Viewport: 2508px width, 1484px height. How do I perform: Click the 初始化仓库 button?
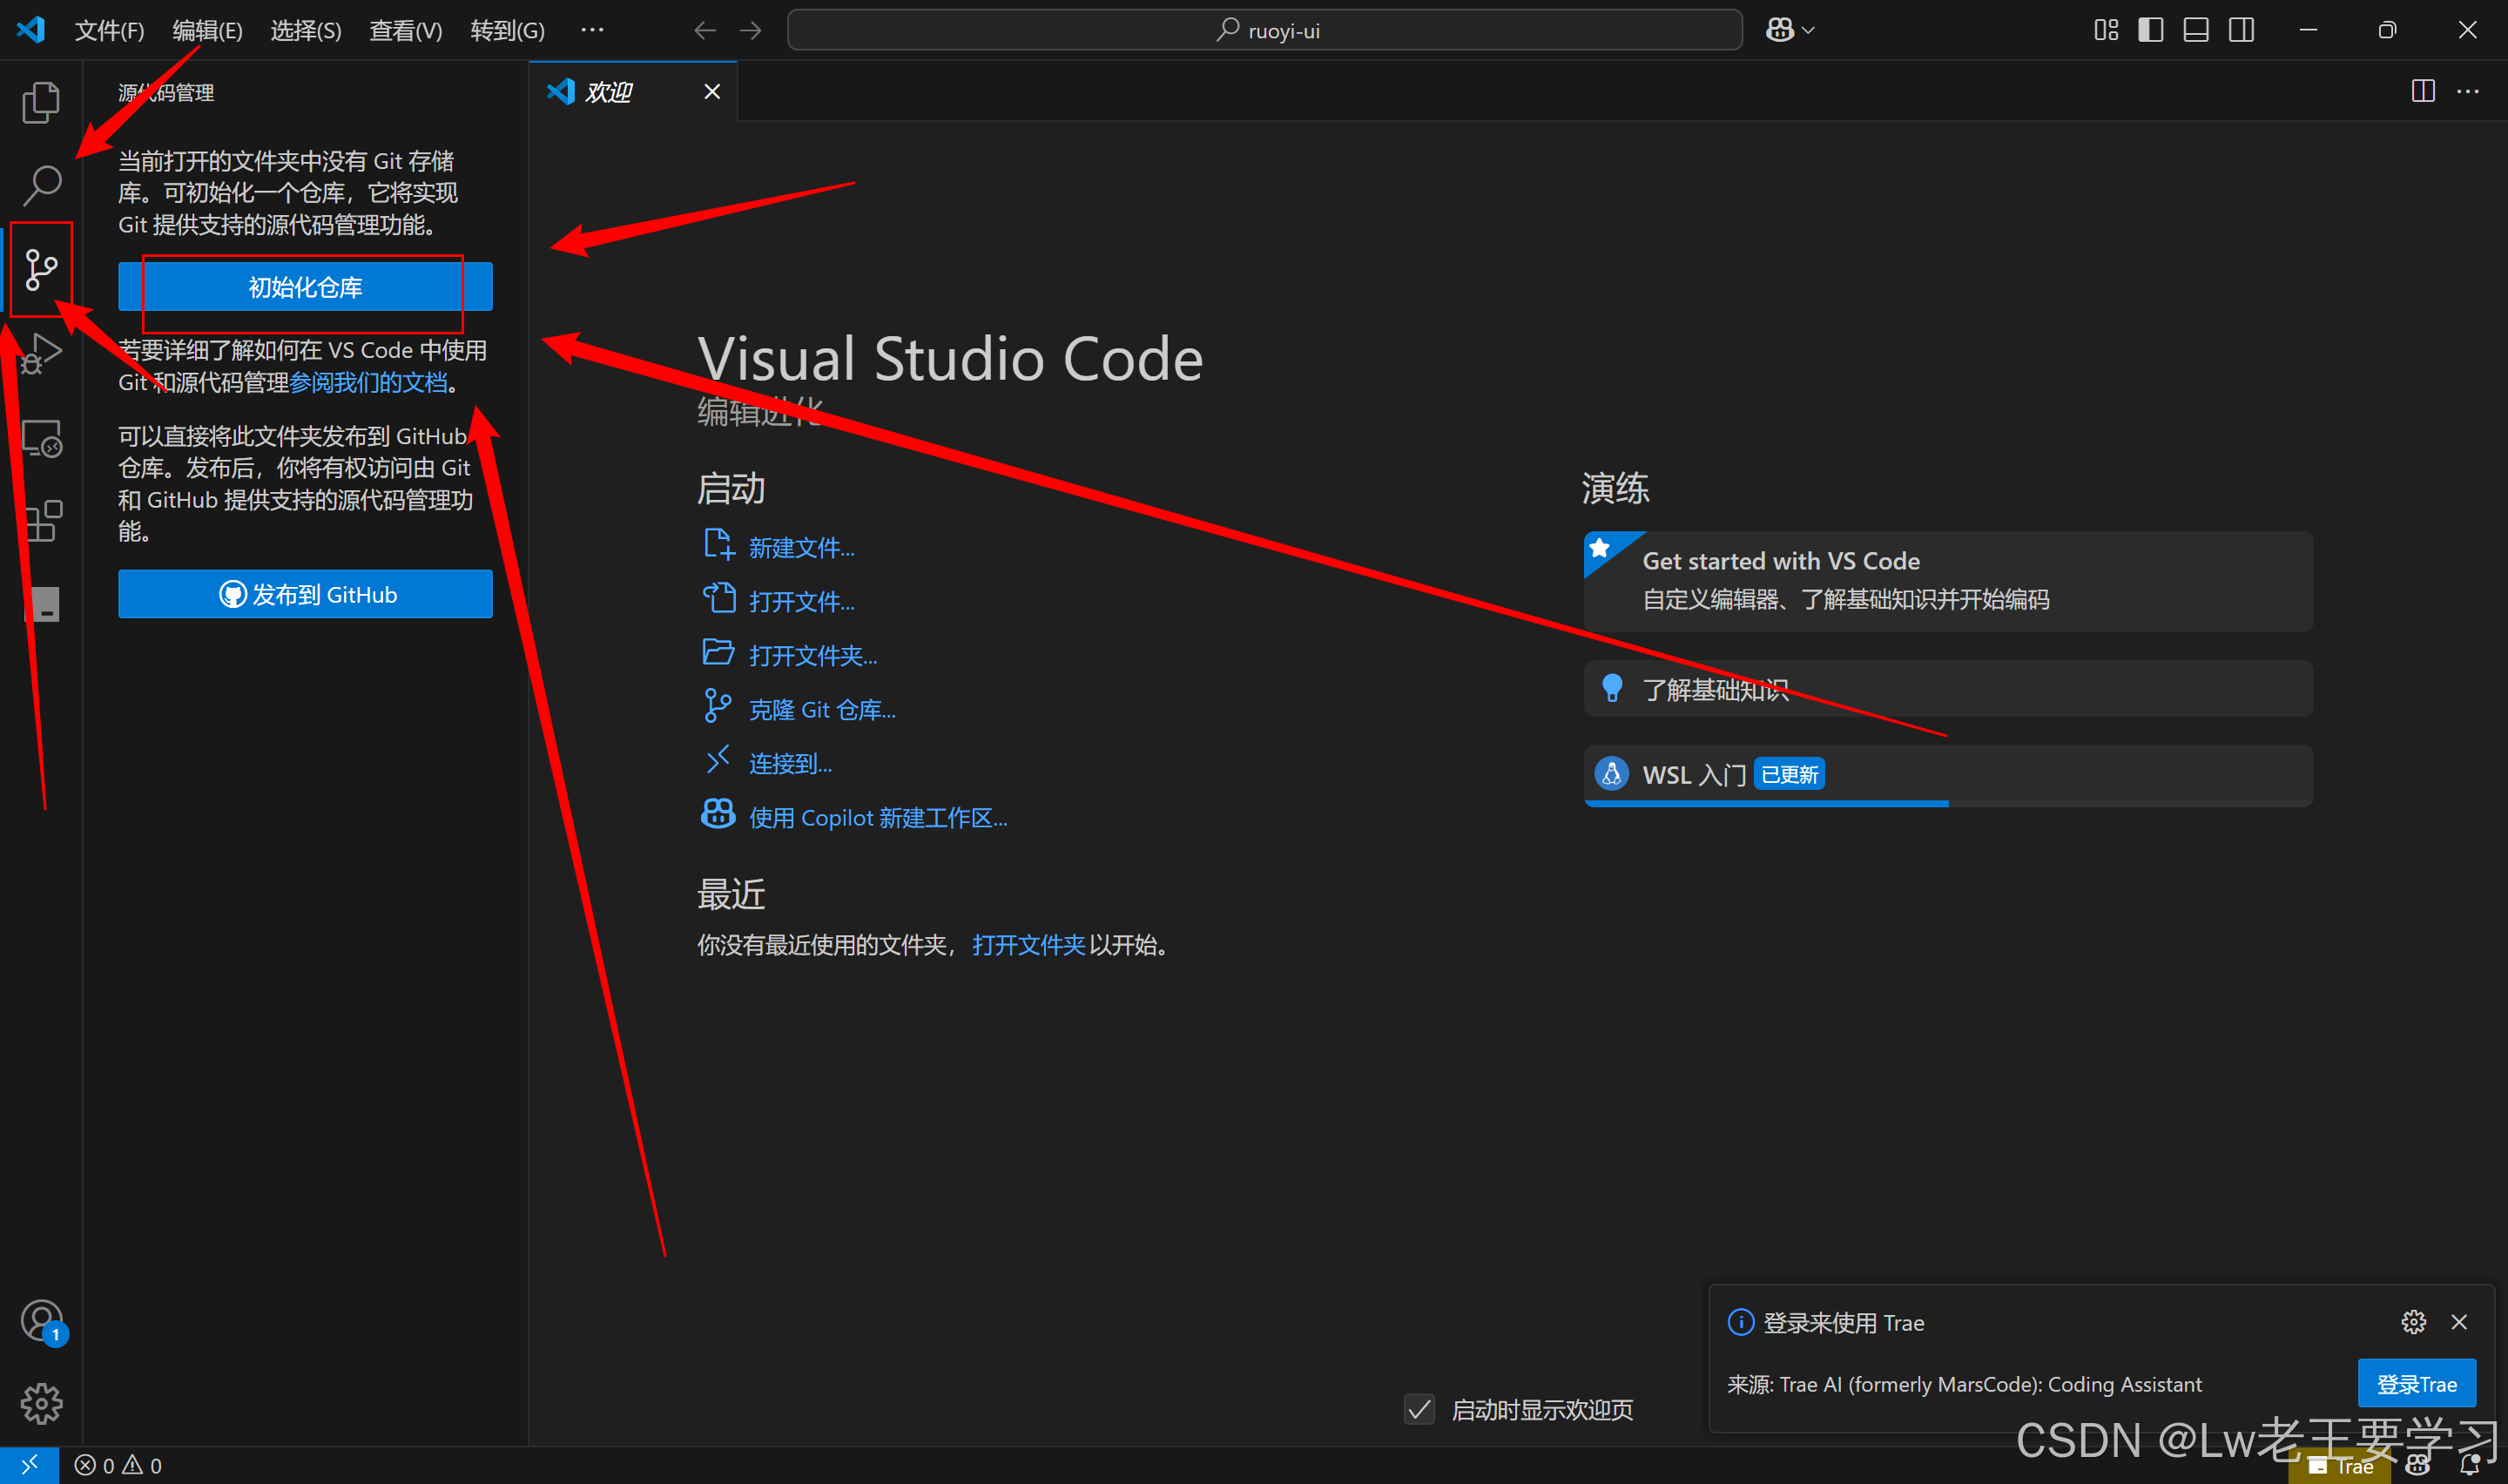(305, 287)
